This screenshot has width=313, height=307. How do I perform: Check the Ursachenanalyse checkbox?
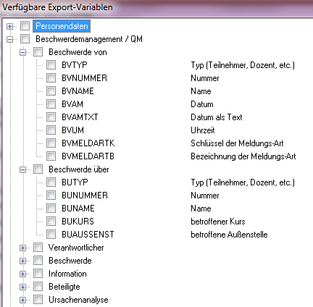(38, 300)
